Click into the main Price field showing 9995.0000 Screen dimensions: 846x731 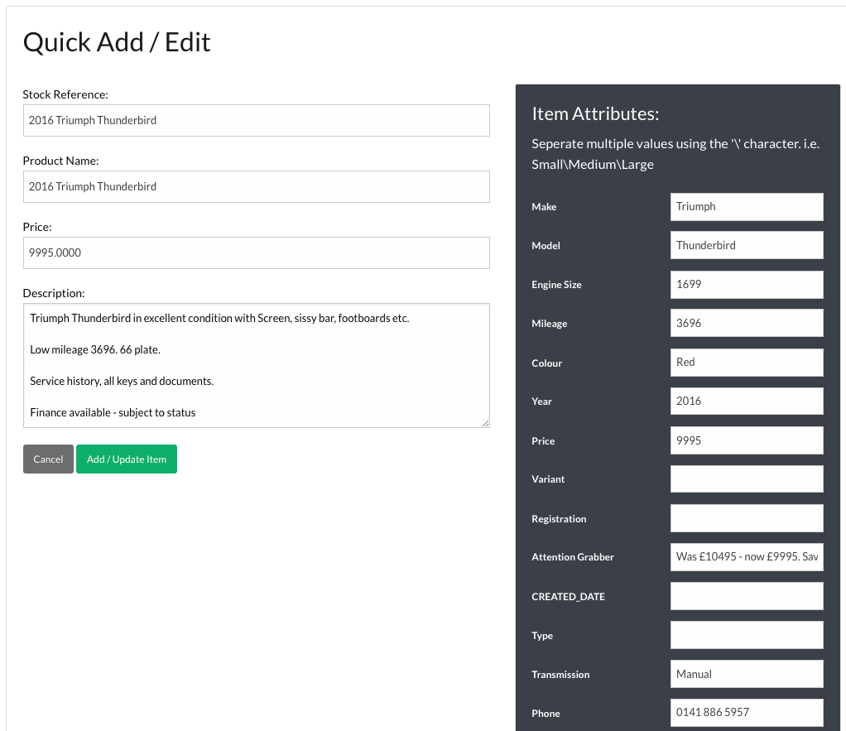coord(256,253)
